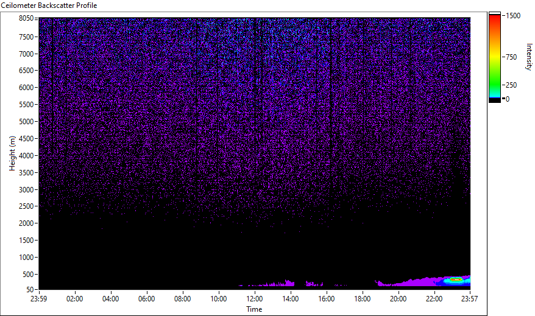Click the 6000 height axis value
Screen dimensions: 535x316
(26, 88)
